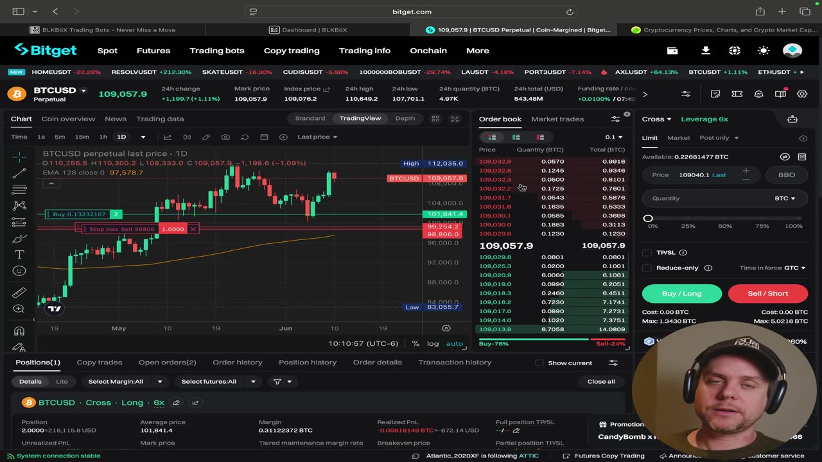Select the ruler measure tool
822x462 pixels.
pos(19,293)
